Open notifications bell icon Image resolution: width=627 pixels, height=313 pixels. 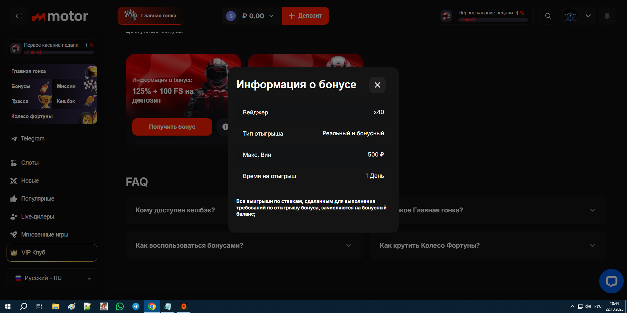tap(607, 16)
